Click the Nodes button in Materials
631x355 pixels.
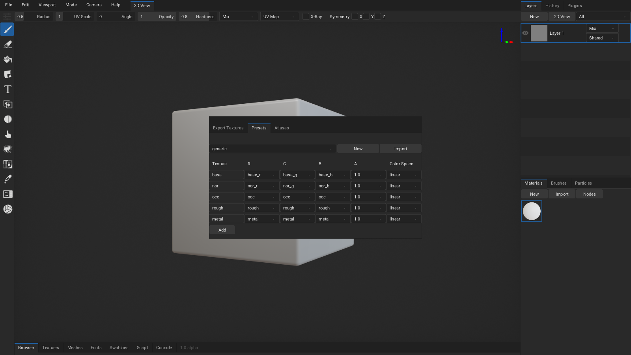589,194
